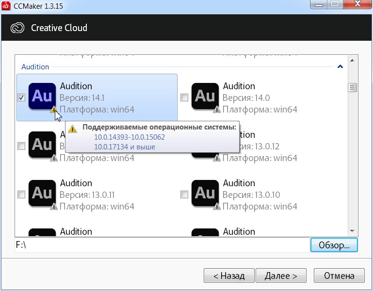Cancel setup with the Отмена button
This screenshot has width=373, height=291.
[x=339, y=276]
